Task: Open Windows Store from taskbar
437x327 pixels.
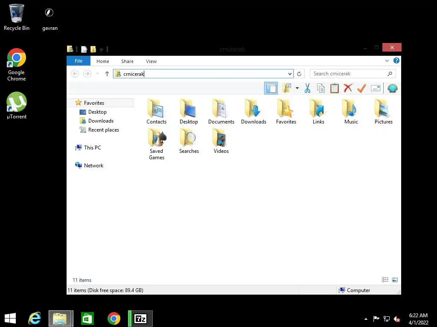Action: [x=87, y=318]
